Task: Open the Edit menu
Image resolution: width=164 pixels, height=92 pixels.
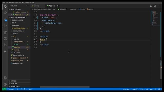Action: point(7,3)
